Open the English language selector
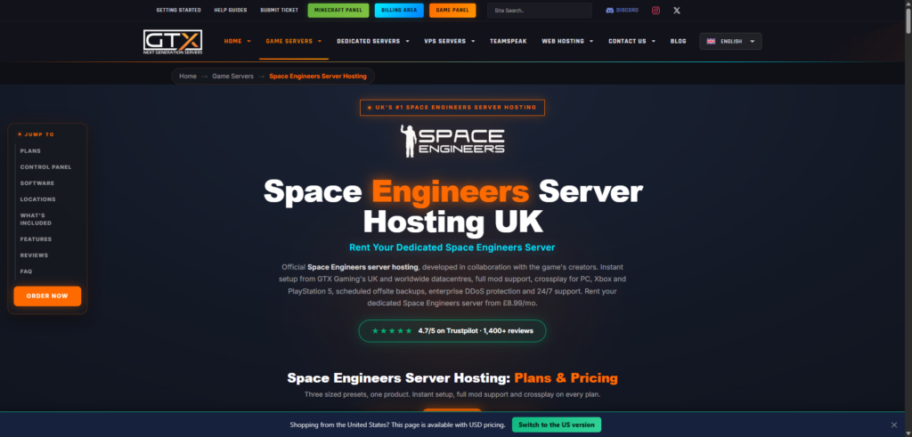Viewport: 912px width, 437px height. click(x=730, y=41)
